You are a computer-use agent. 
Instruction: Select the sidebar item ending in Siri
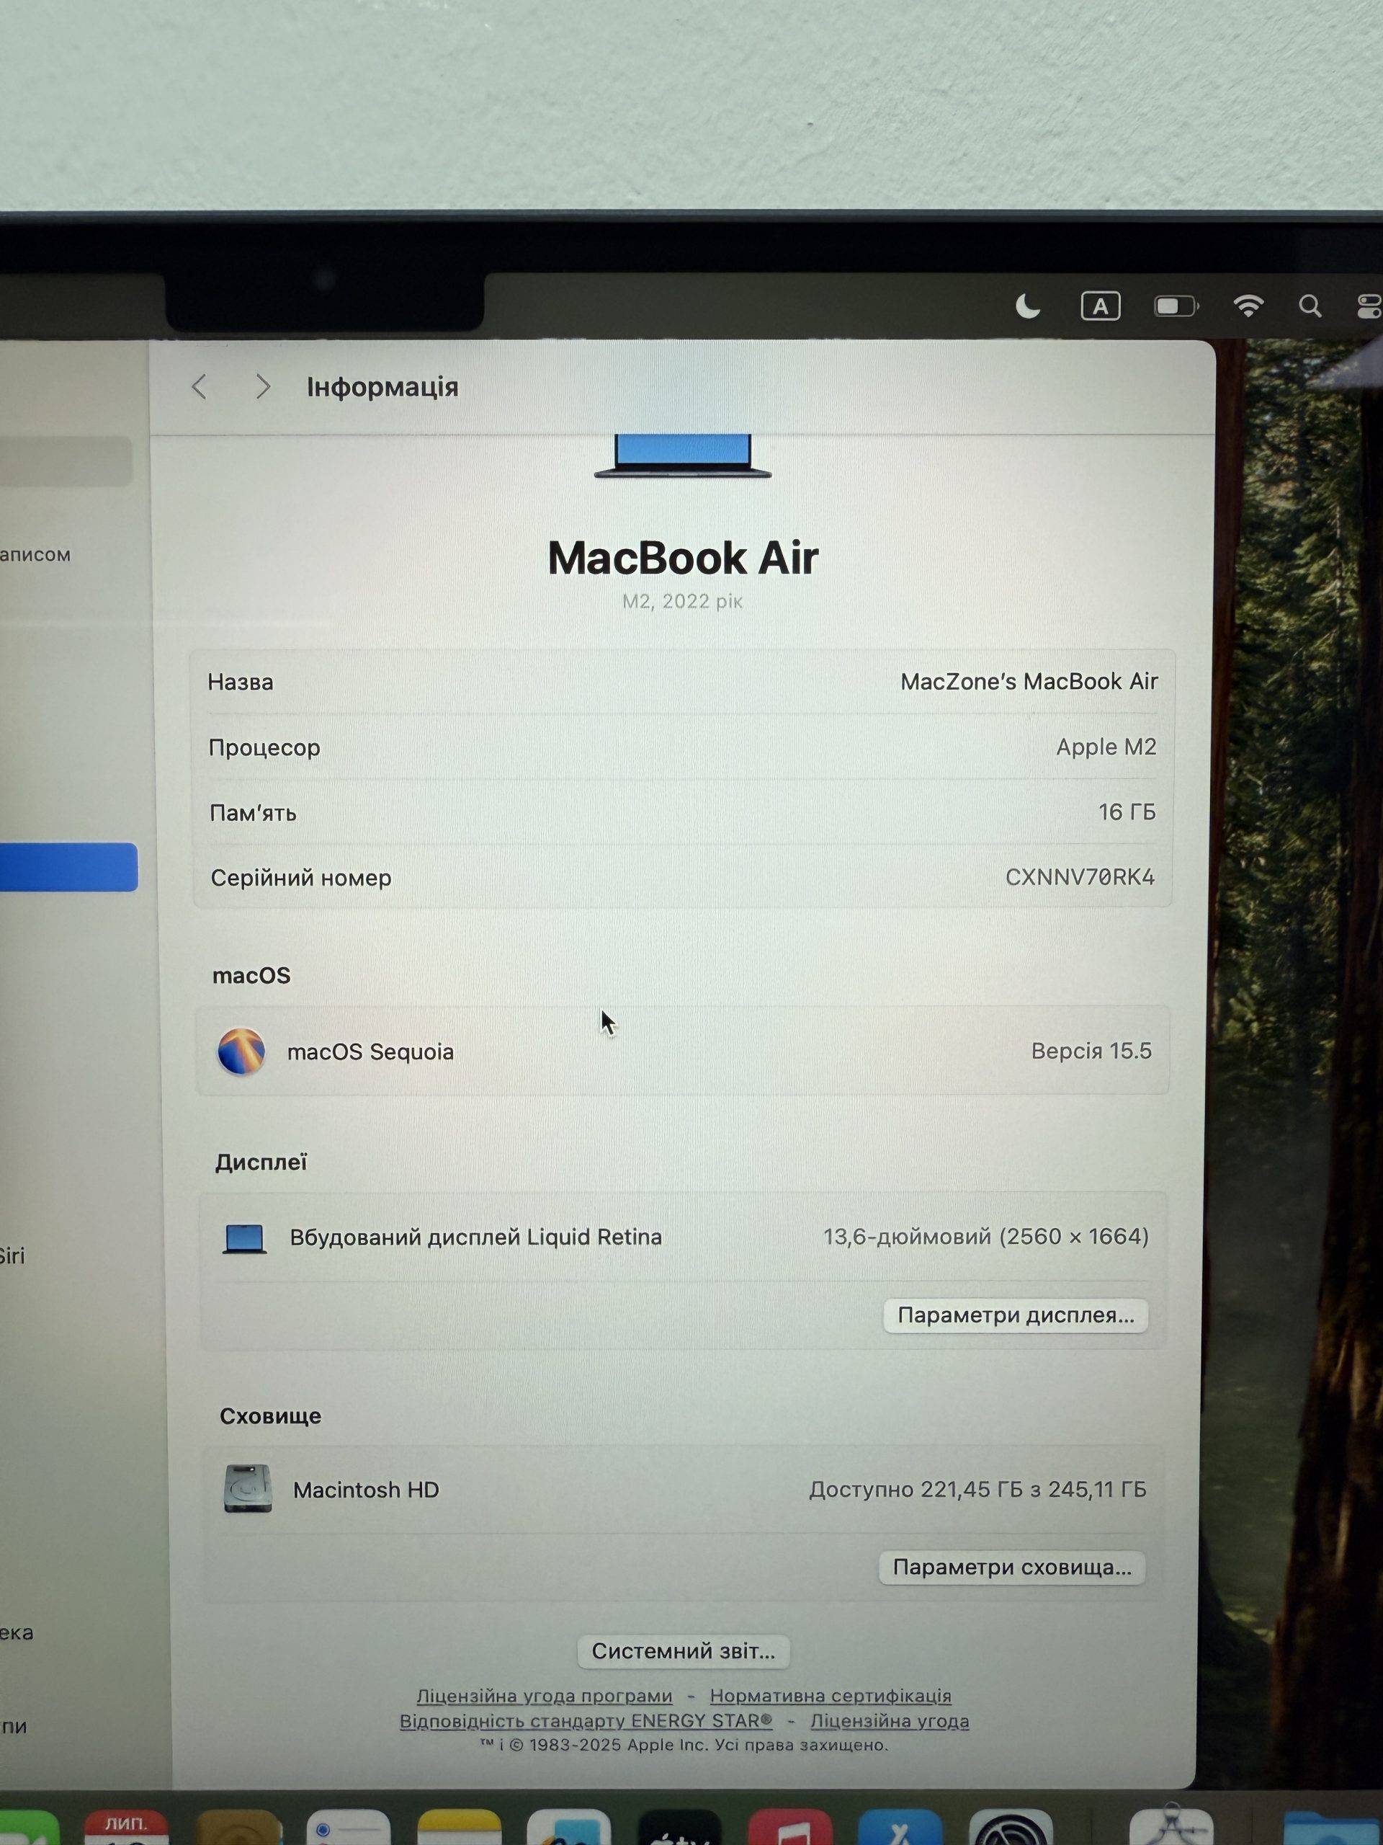pyautogui.click(x=12, y=1255)
